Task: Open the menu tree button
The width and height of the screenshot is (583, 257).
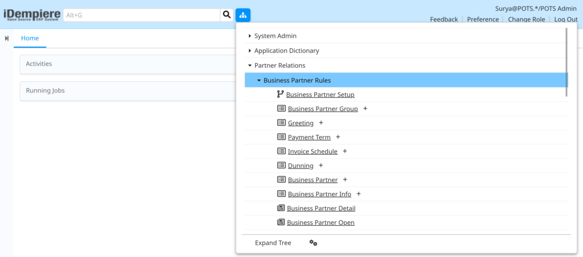Action: coord(243,15)
